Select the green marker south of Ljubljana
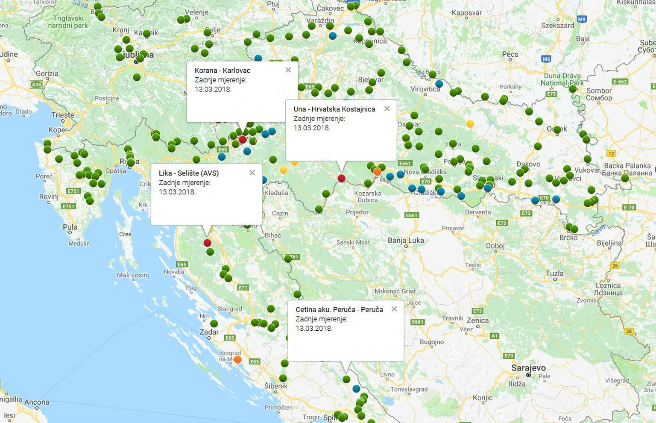This screenshot has width=656, height=423. pos(137,77)
